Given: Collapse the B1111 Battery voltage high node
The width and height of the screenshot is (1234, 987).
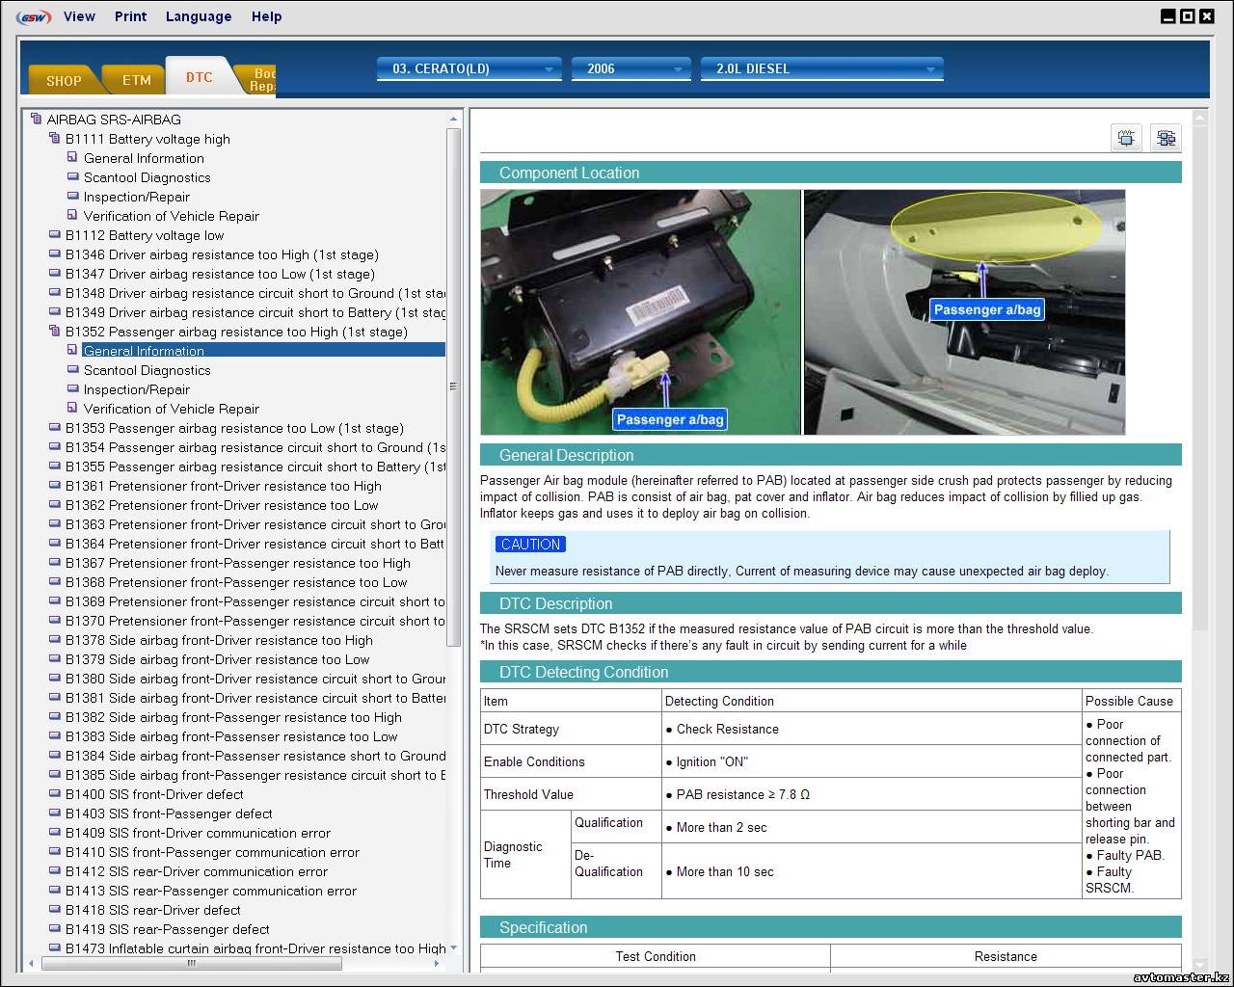Looking at the screenshot, I should 55,138.
